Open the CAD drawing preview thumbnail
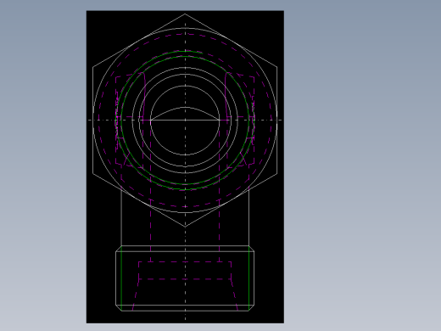Image resolution: width=441 pixels, height=331 pixels. pyautogui.click(x=185, y=167)
